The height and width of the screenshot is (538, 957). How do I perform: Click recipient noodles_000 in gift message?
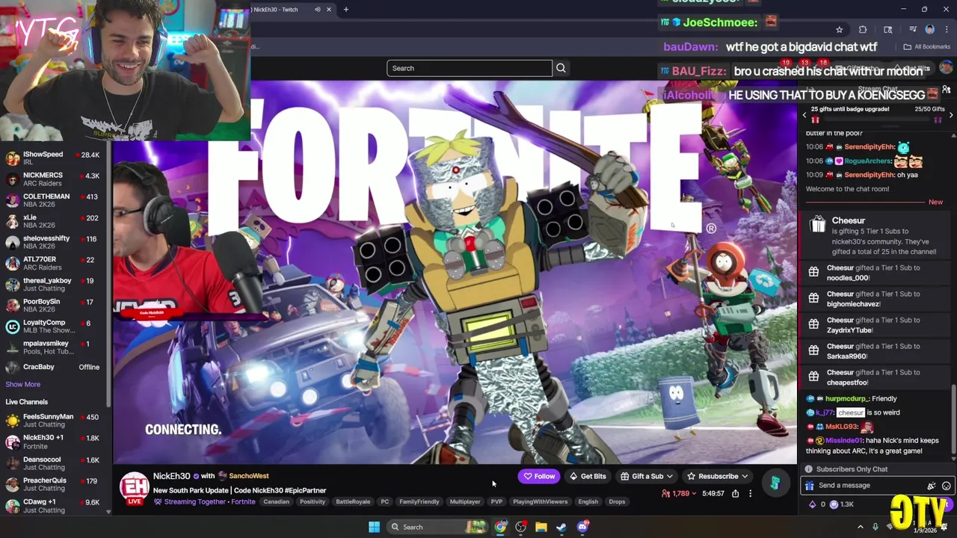pos(847,278)
